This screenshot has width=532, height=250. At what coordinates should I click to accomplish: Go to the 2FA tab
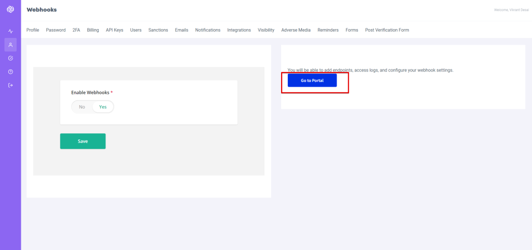click(x=76, y=30)
